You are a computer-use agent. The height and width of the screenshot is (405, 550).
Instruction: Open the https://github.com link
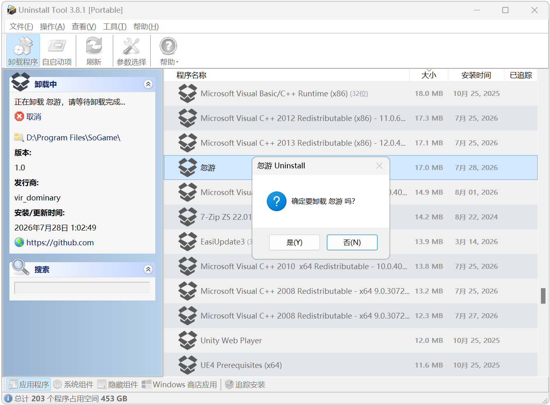(x=60, y=242)
